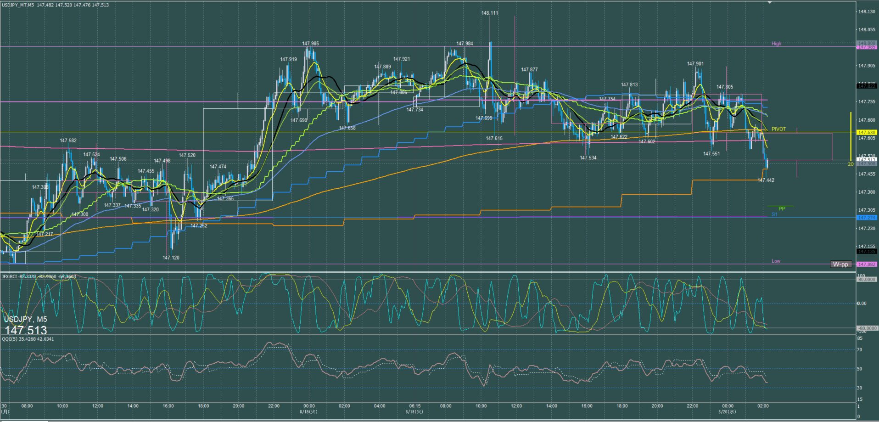Viewport: 879px width, 422px height.
Task: Select the pink Low level label
Action: 776,261
